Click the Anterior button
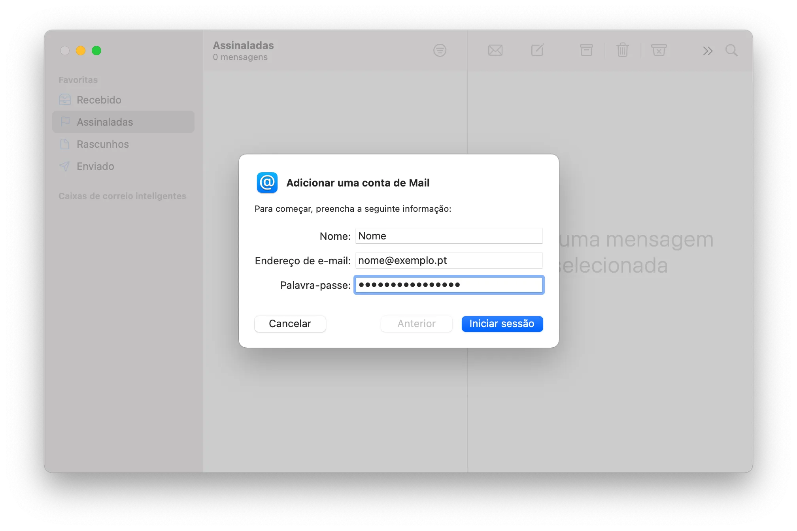Image resolution: width=797 pixels, height=531 pixels. (417, 324)
